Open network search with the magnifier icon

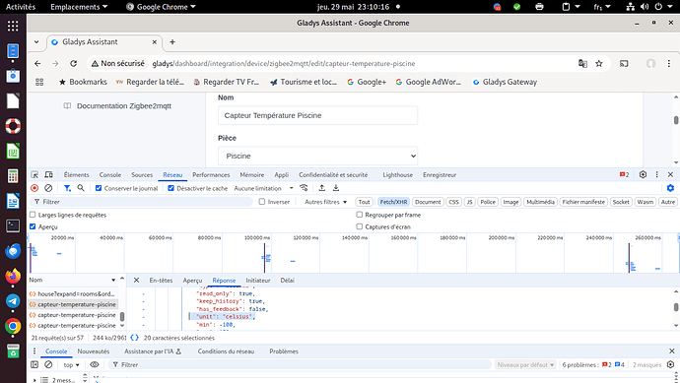point(81,188)
